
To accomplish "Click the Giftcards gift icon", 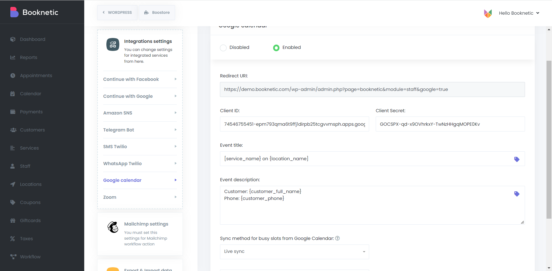I will (13, 220).
